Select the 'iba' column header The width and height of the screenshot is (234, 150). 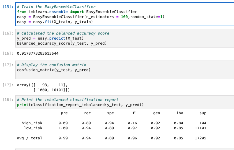180,113
